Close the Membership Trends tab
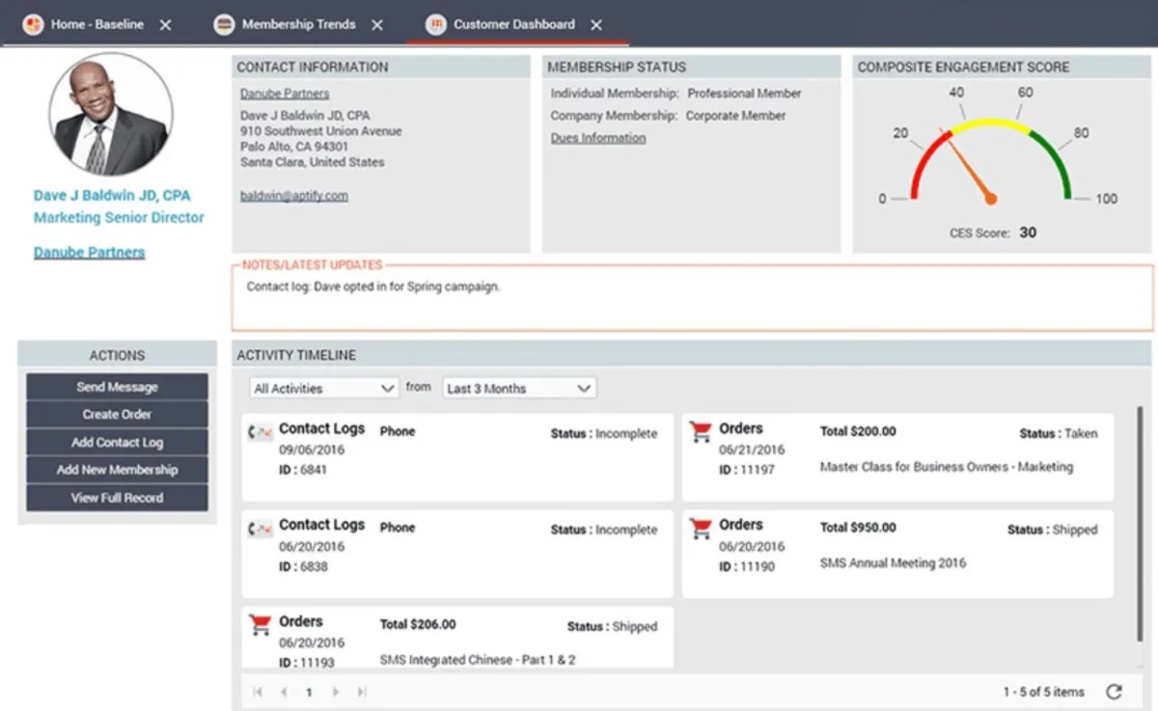Screen dimensions: 1158x711 tap(377, 25)
